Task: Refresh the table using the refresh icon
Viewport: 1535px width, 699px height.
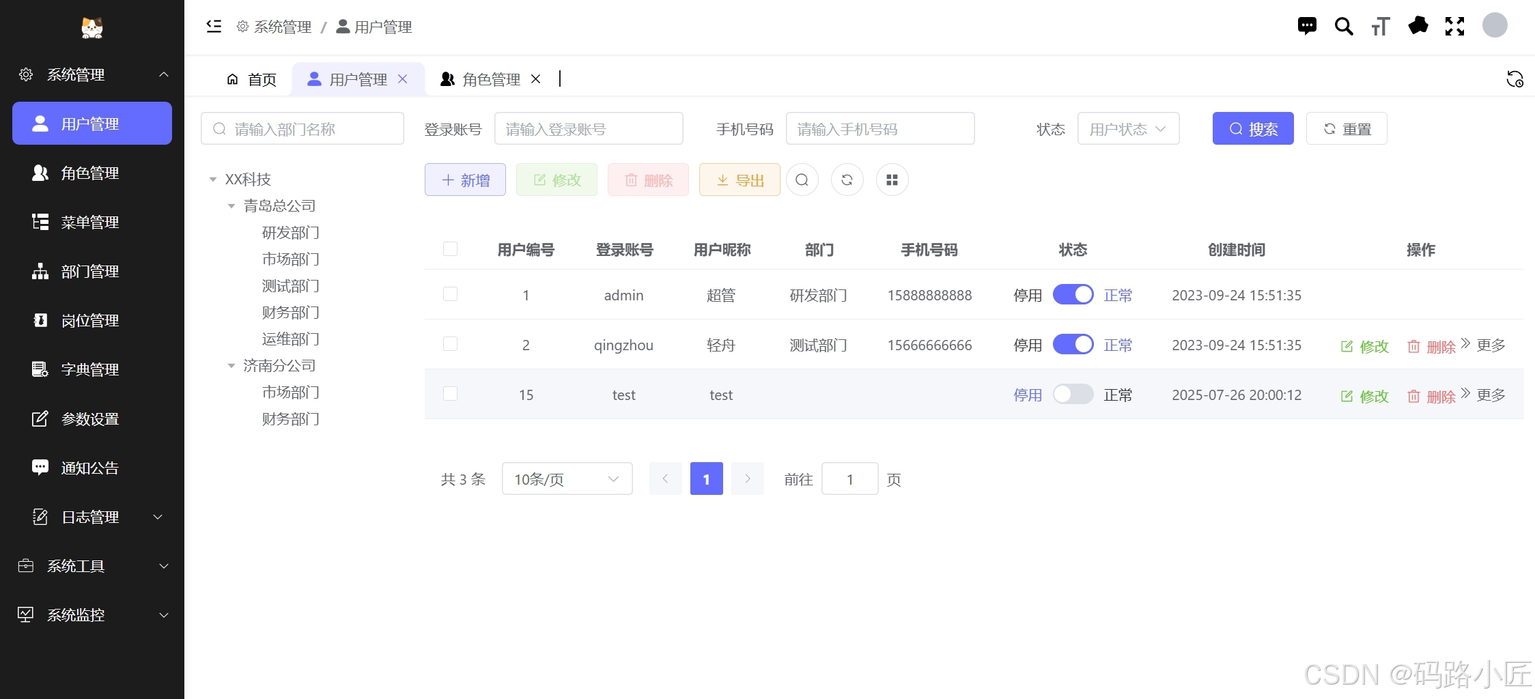Action: tap(847, 180)
